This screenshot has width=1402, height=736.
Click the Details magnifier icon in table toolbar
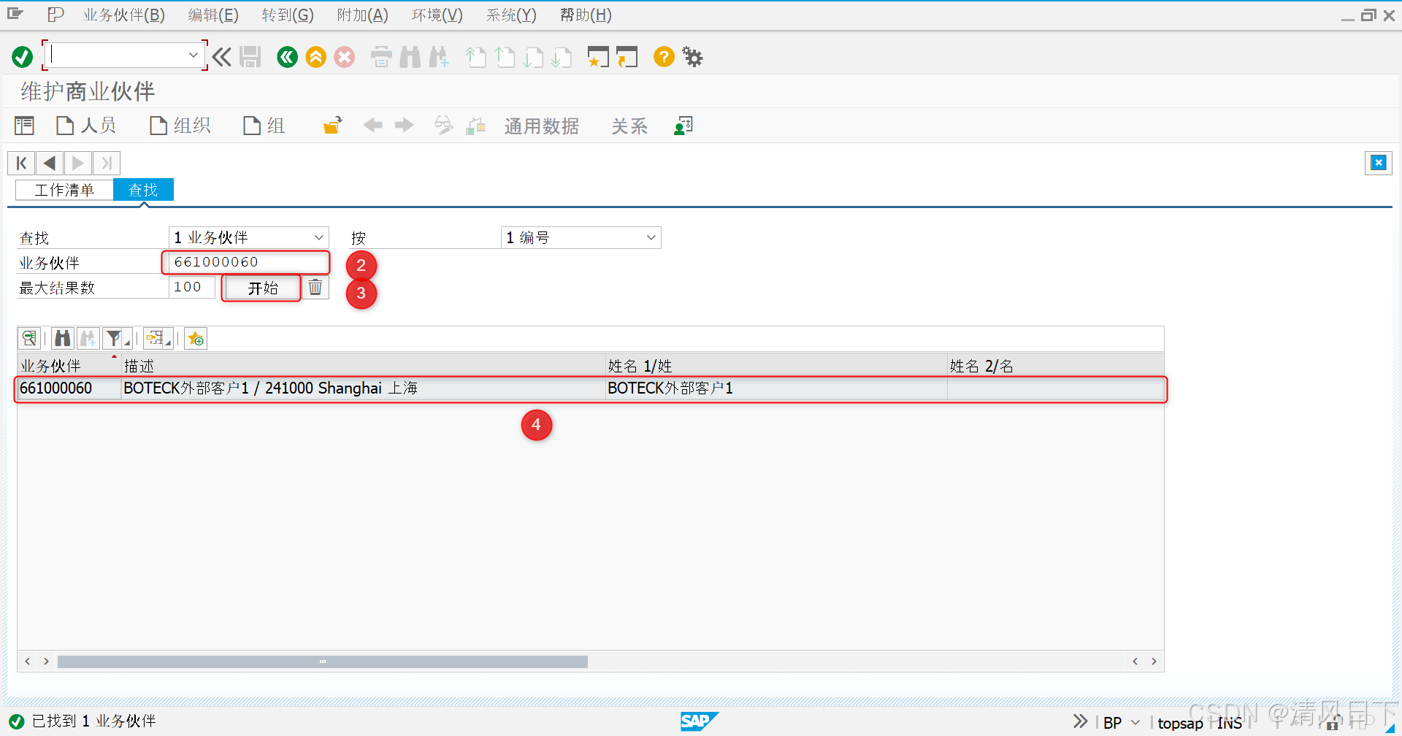click(29, 338)
